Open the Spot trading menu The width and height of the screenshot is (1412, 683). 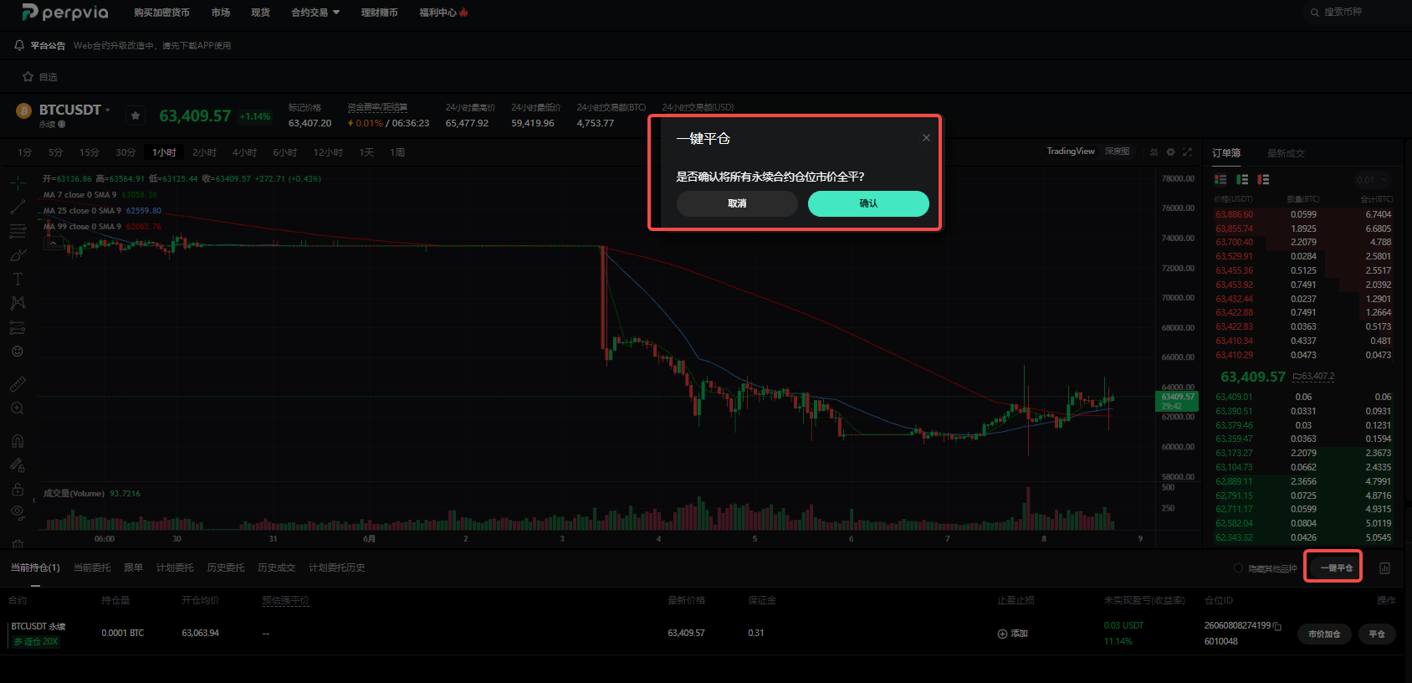pyautogui.click(x=261, y=13)
